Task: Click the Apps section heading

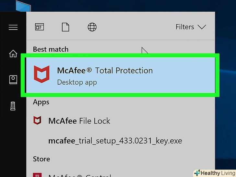Action: (x=41, y=102)
